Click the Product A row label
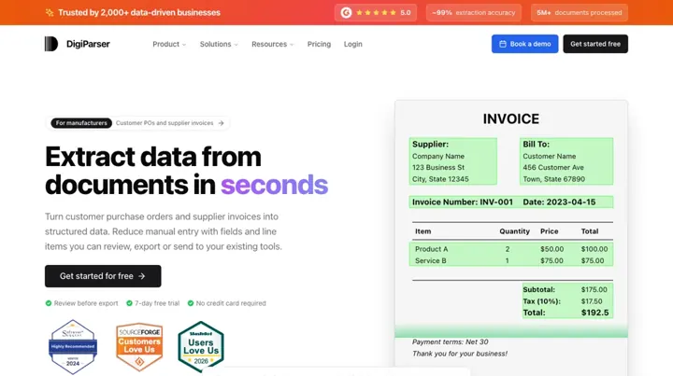 (x=431, y=249)
